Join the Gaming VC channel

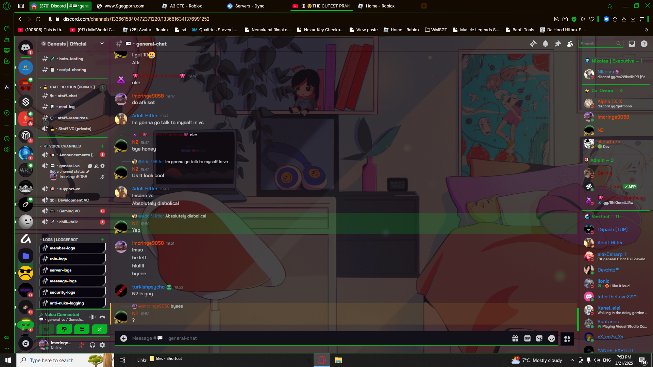(69, 211)
